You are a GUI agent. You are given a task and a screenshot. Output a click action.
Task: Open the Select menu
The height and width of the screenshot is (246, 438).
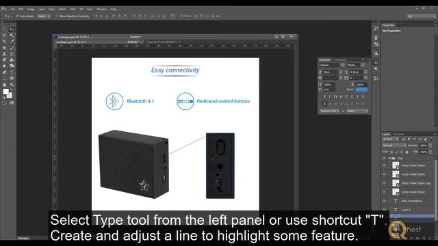62,9
